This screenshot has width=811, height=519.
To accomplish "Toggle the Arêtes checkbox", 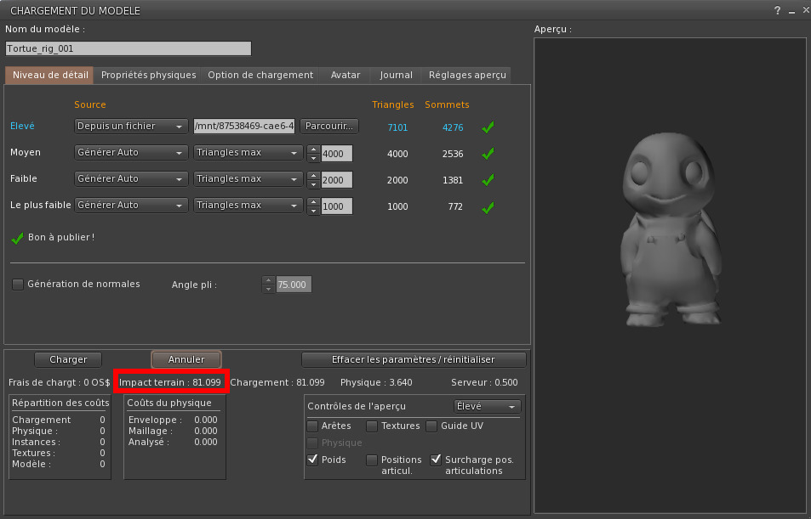I will [313, 426].
